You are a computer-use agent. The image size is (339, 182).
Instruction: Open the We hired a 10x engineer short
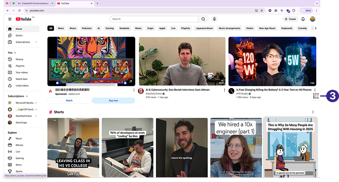point(236,148)
